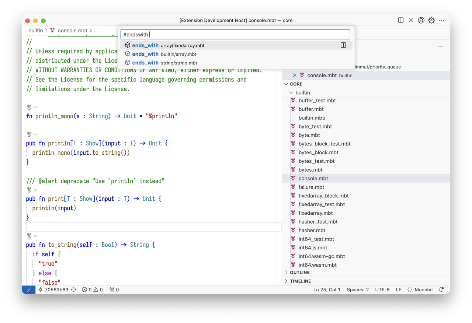
Task: Click Spaces: 2 indentation setting
Action: pos(358,290)
